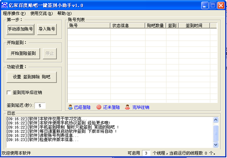Image resolution: width=227 pixels, height=158 pixels.
Task: Click the 已经登陆 legend label
Action: (82, 107)
